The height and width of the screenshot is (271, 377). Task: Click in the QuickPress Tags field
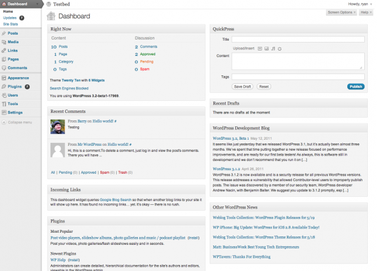(x=298, y=77)
